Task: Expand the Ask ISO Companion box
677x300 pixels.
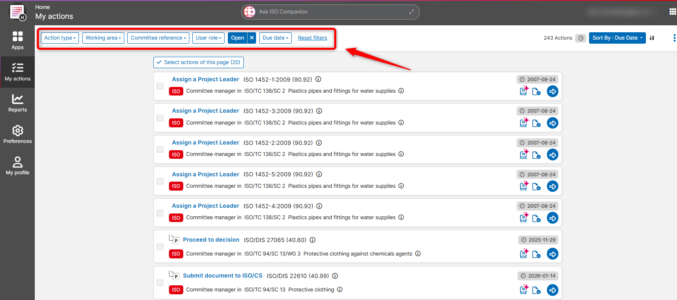Action: point(412,12)
